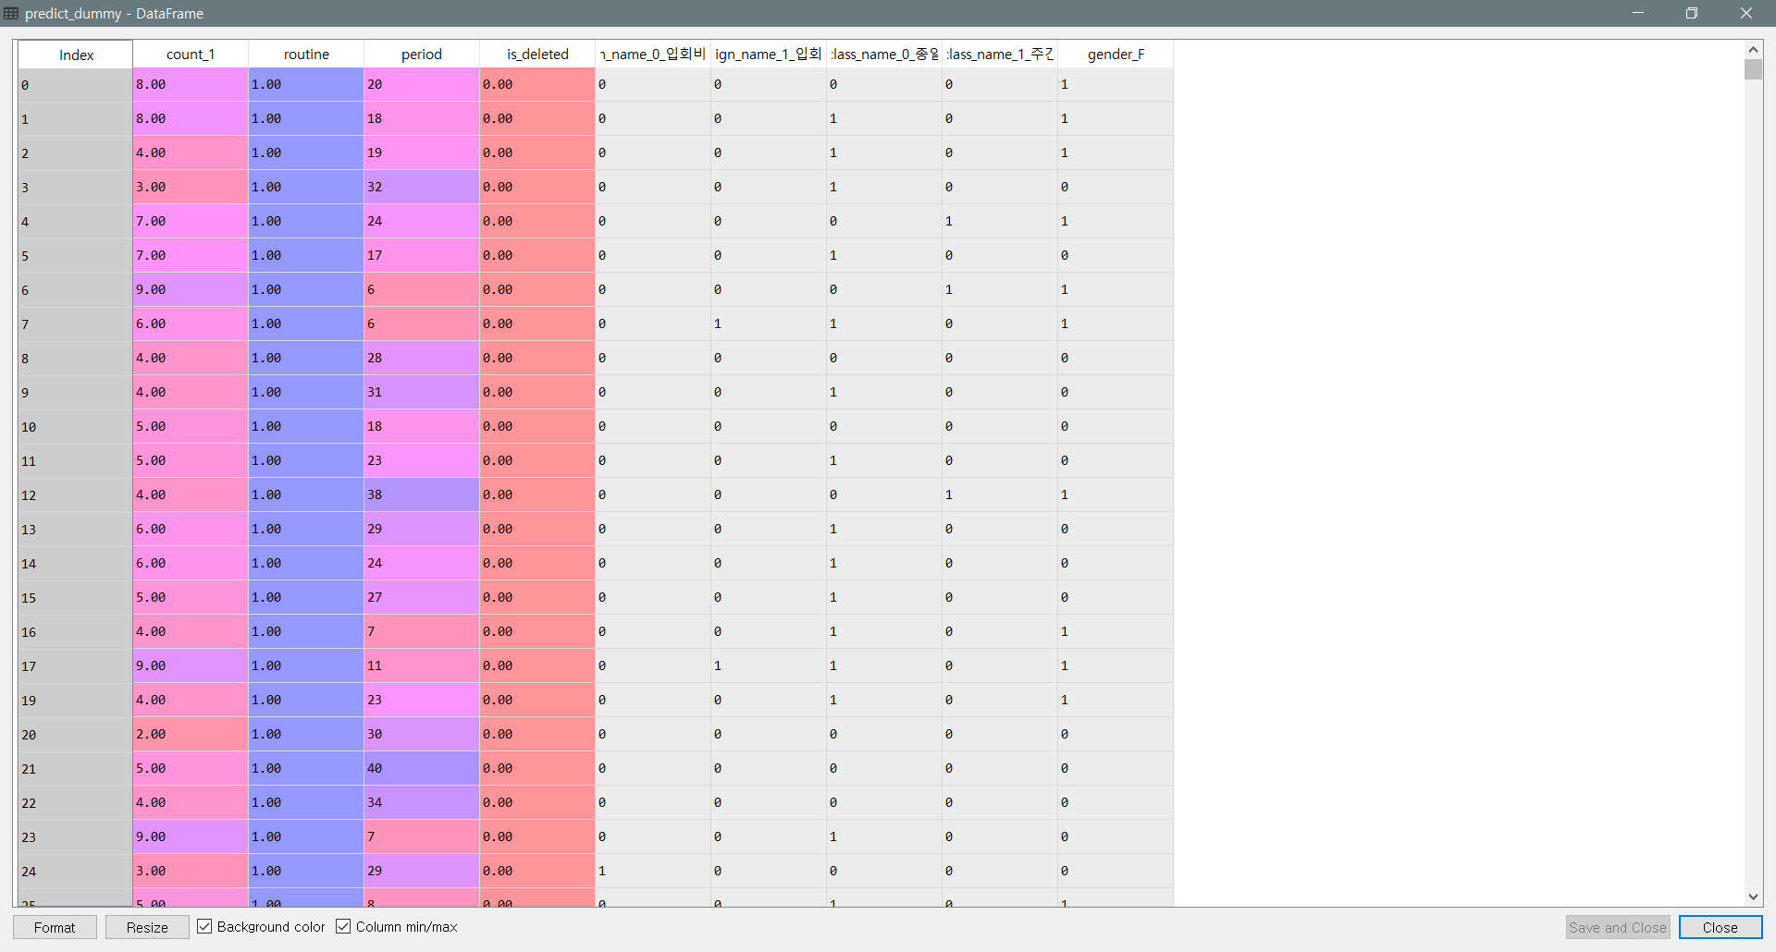Select the ign_name_1 column header
1776x952 pixels.
[x=769, y=55]
